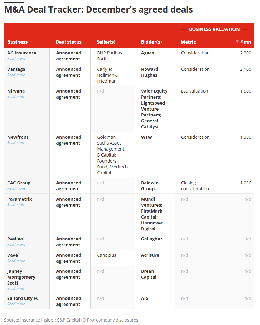Click the Seller(s) column header
Image resolution: width=260 pixels, height=325 pixels.
pyautogui.click(x=106, y=42)
